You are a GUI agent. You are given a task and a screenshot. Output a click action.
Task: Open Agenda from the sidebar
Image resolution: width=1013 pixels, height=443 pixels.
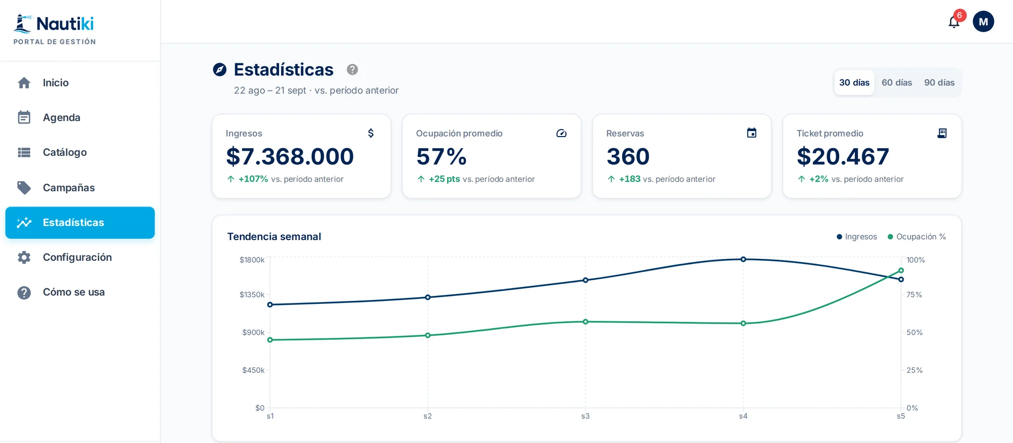(x=80, y=117)
